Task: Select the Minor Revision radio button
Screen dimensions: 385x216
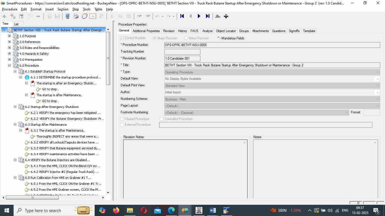Action: 186,38
